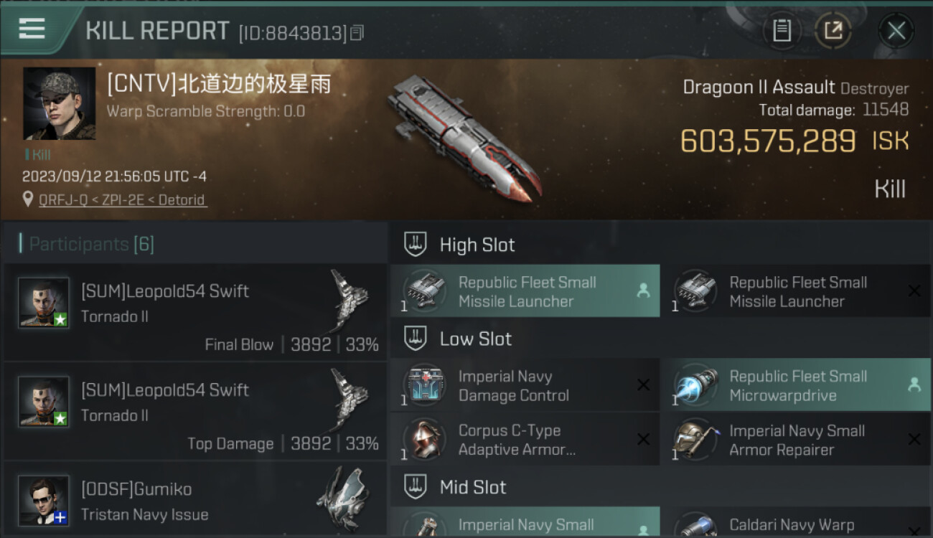Viewport: 933px width, 538px height.
Task: Open Gumiko Tristan Navy Issue participant entry
Action: tap(195, 500)
